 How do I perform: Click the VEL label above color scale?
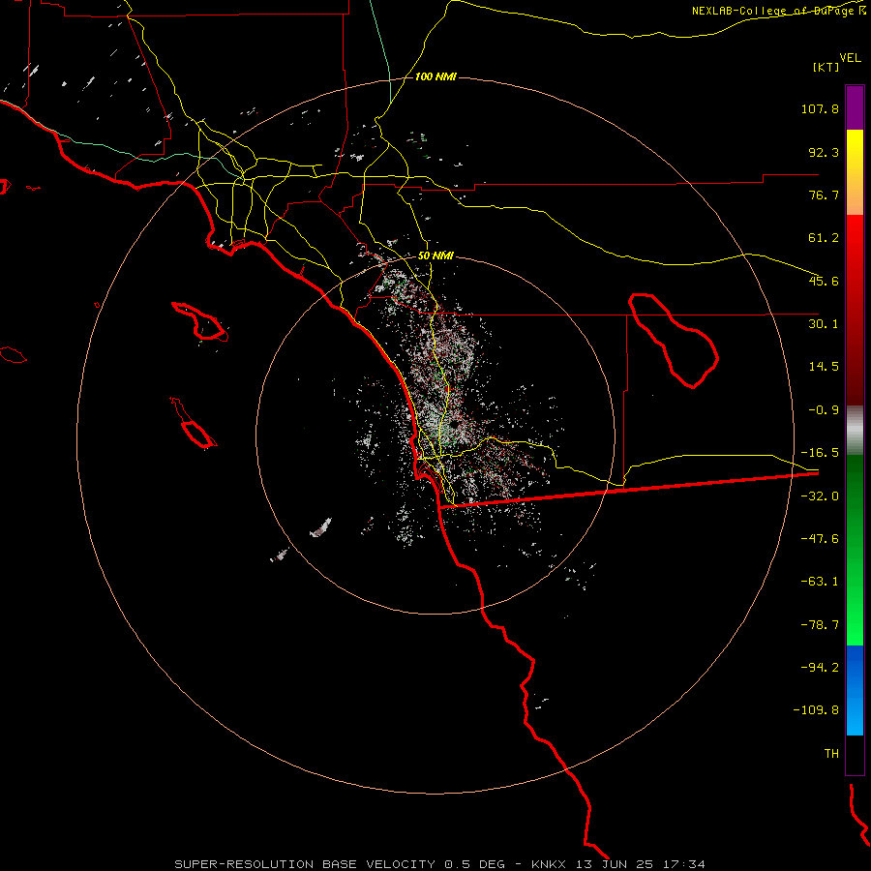pos(851,58)
